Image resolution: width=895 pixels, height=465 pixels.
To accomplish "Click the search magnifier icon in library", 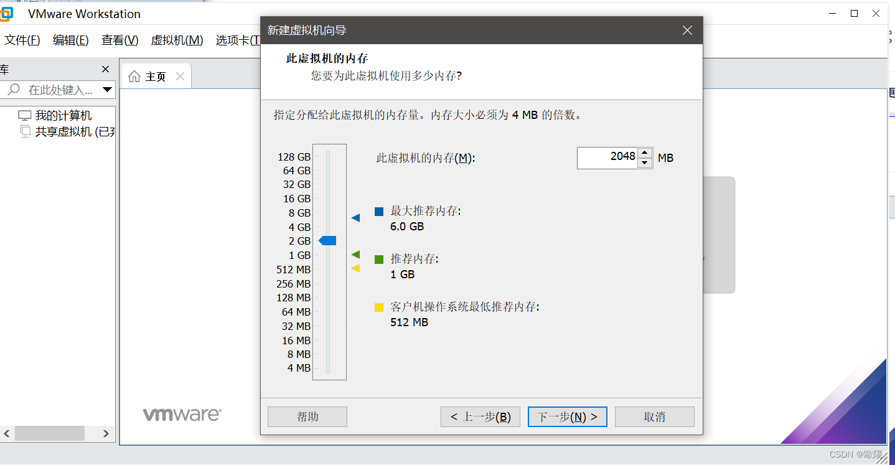I will click(x=14, y=90).
